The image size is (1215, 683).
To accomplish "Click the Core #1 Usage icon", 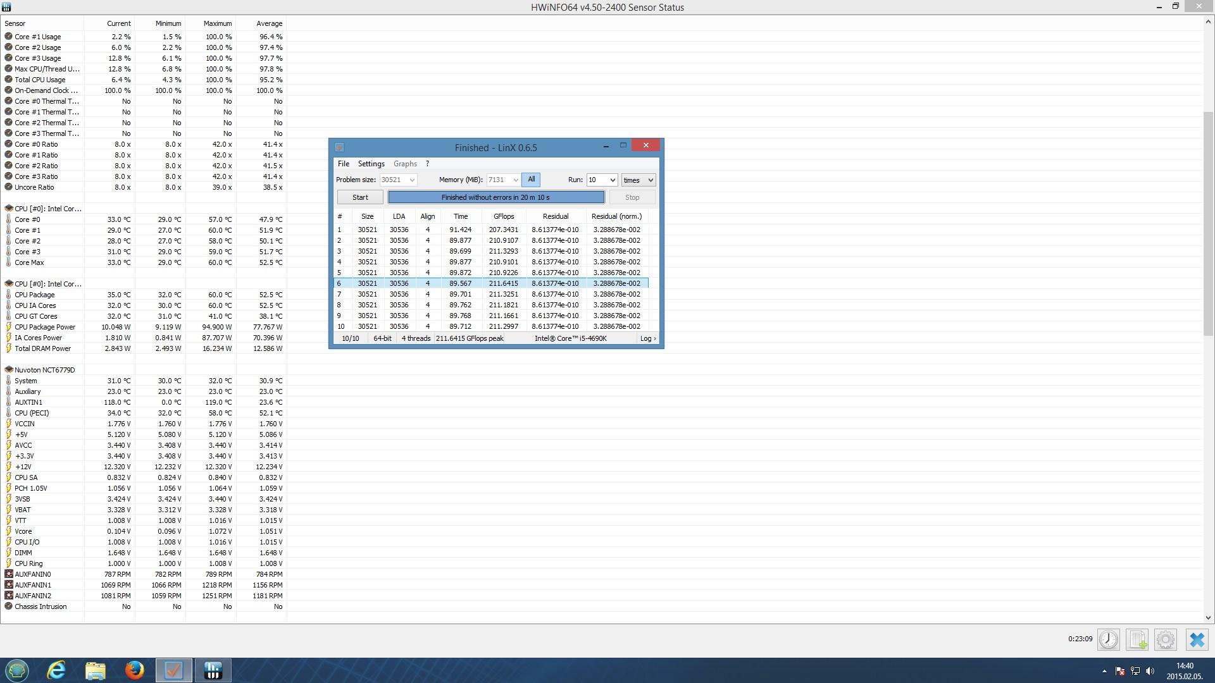I will click(9, 37).
